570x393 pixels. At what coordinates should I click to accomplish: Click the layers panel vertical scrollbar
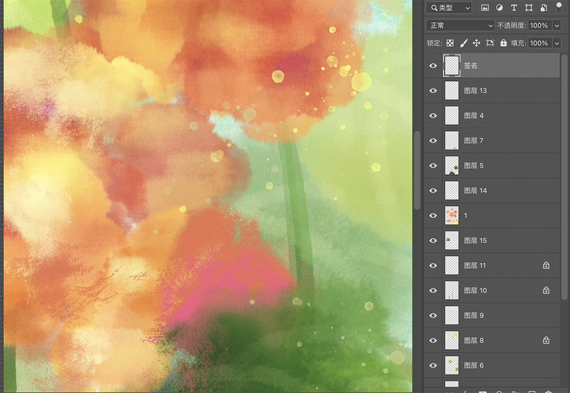tap(564, 177)
